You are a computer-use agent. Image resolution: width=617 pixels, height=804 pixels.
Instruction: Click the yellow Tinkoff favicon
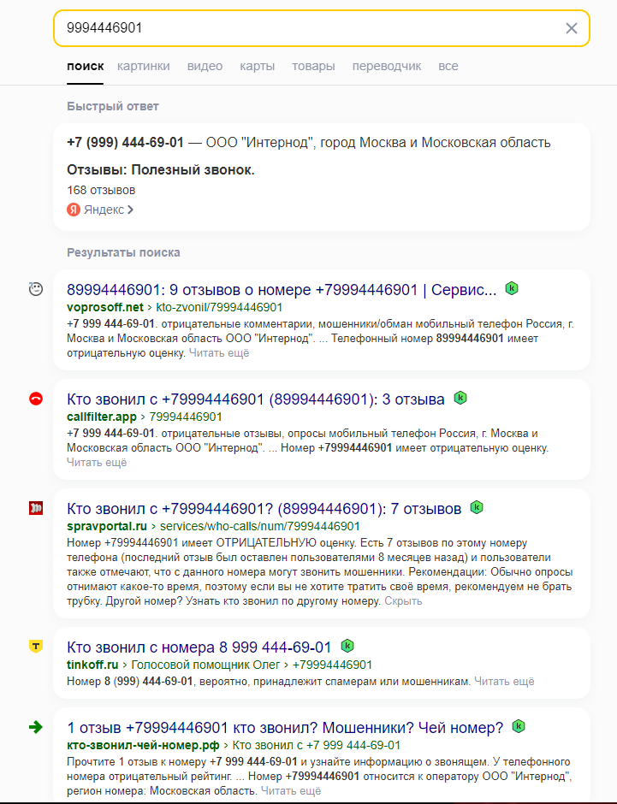coord(35,647)
